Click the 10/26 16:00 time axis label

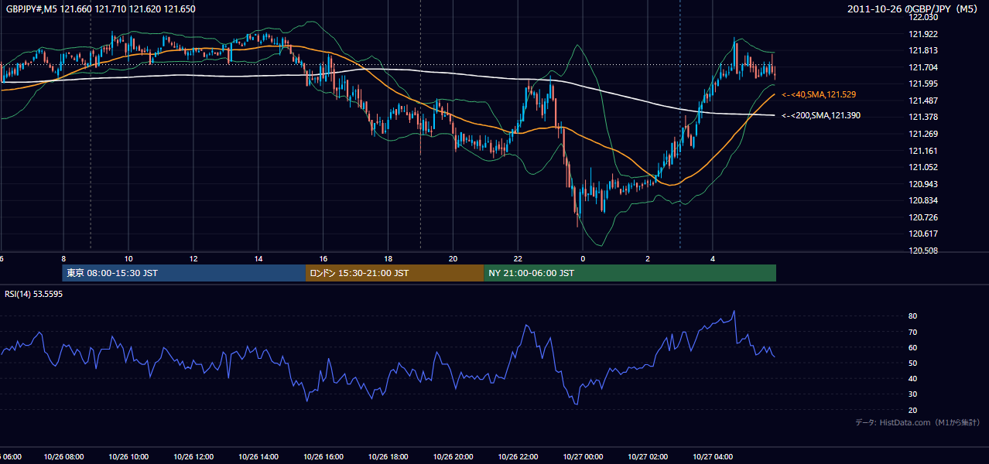[x=323, y=457]
